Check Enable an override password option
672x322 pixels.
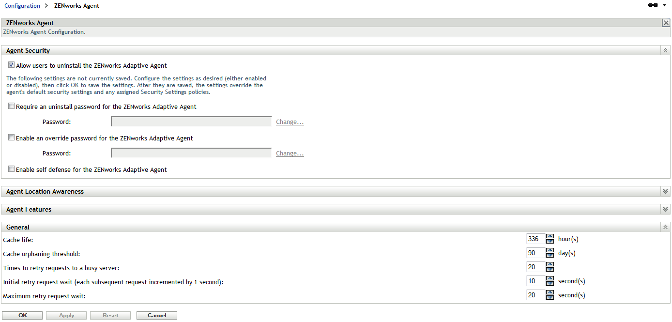tap(11, 138)
